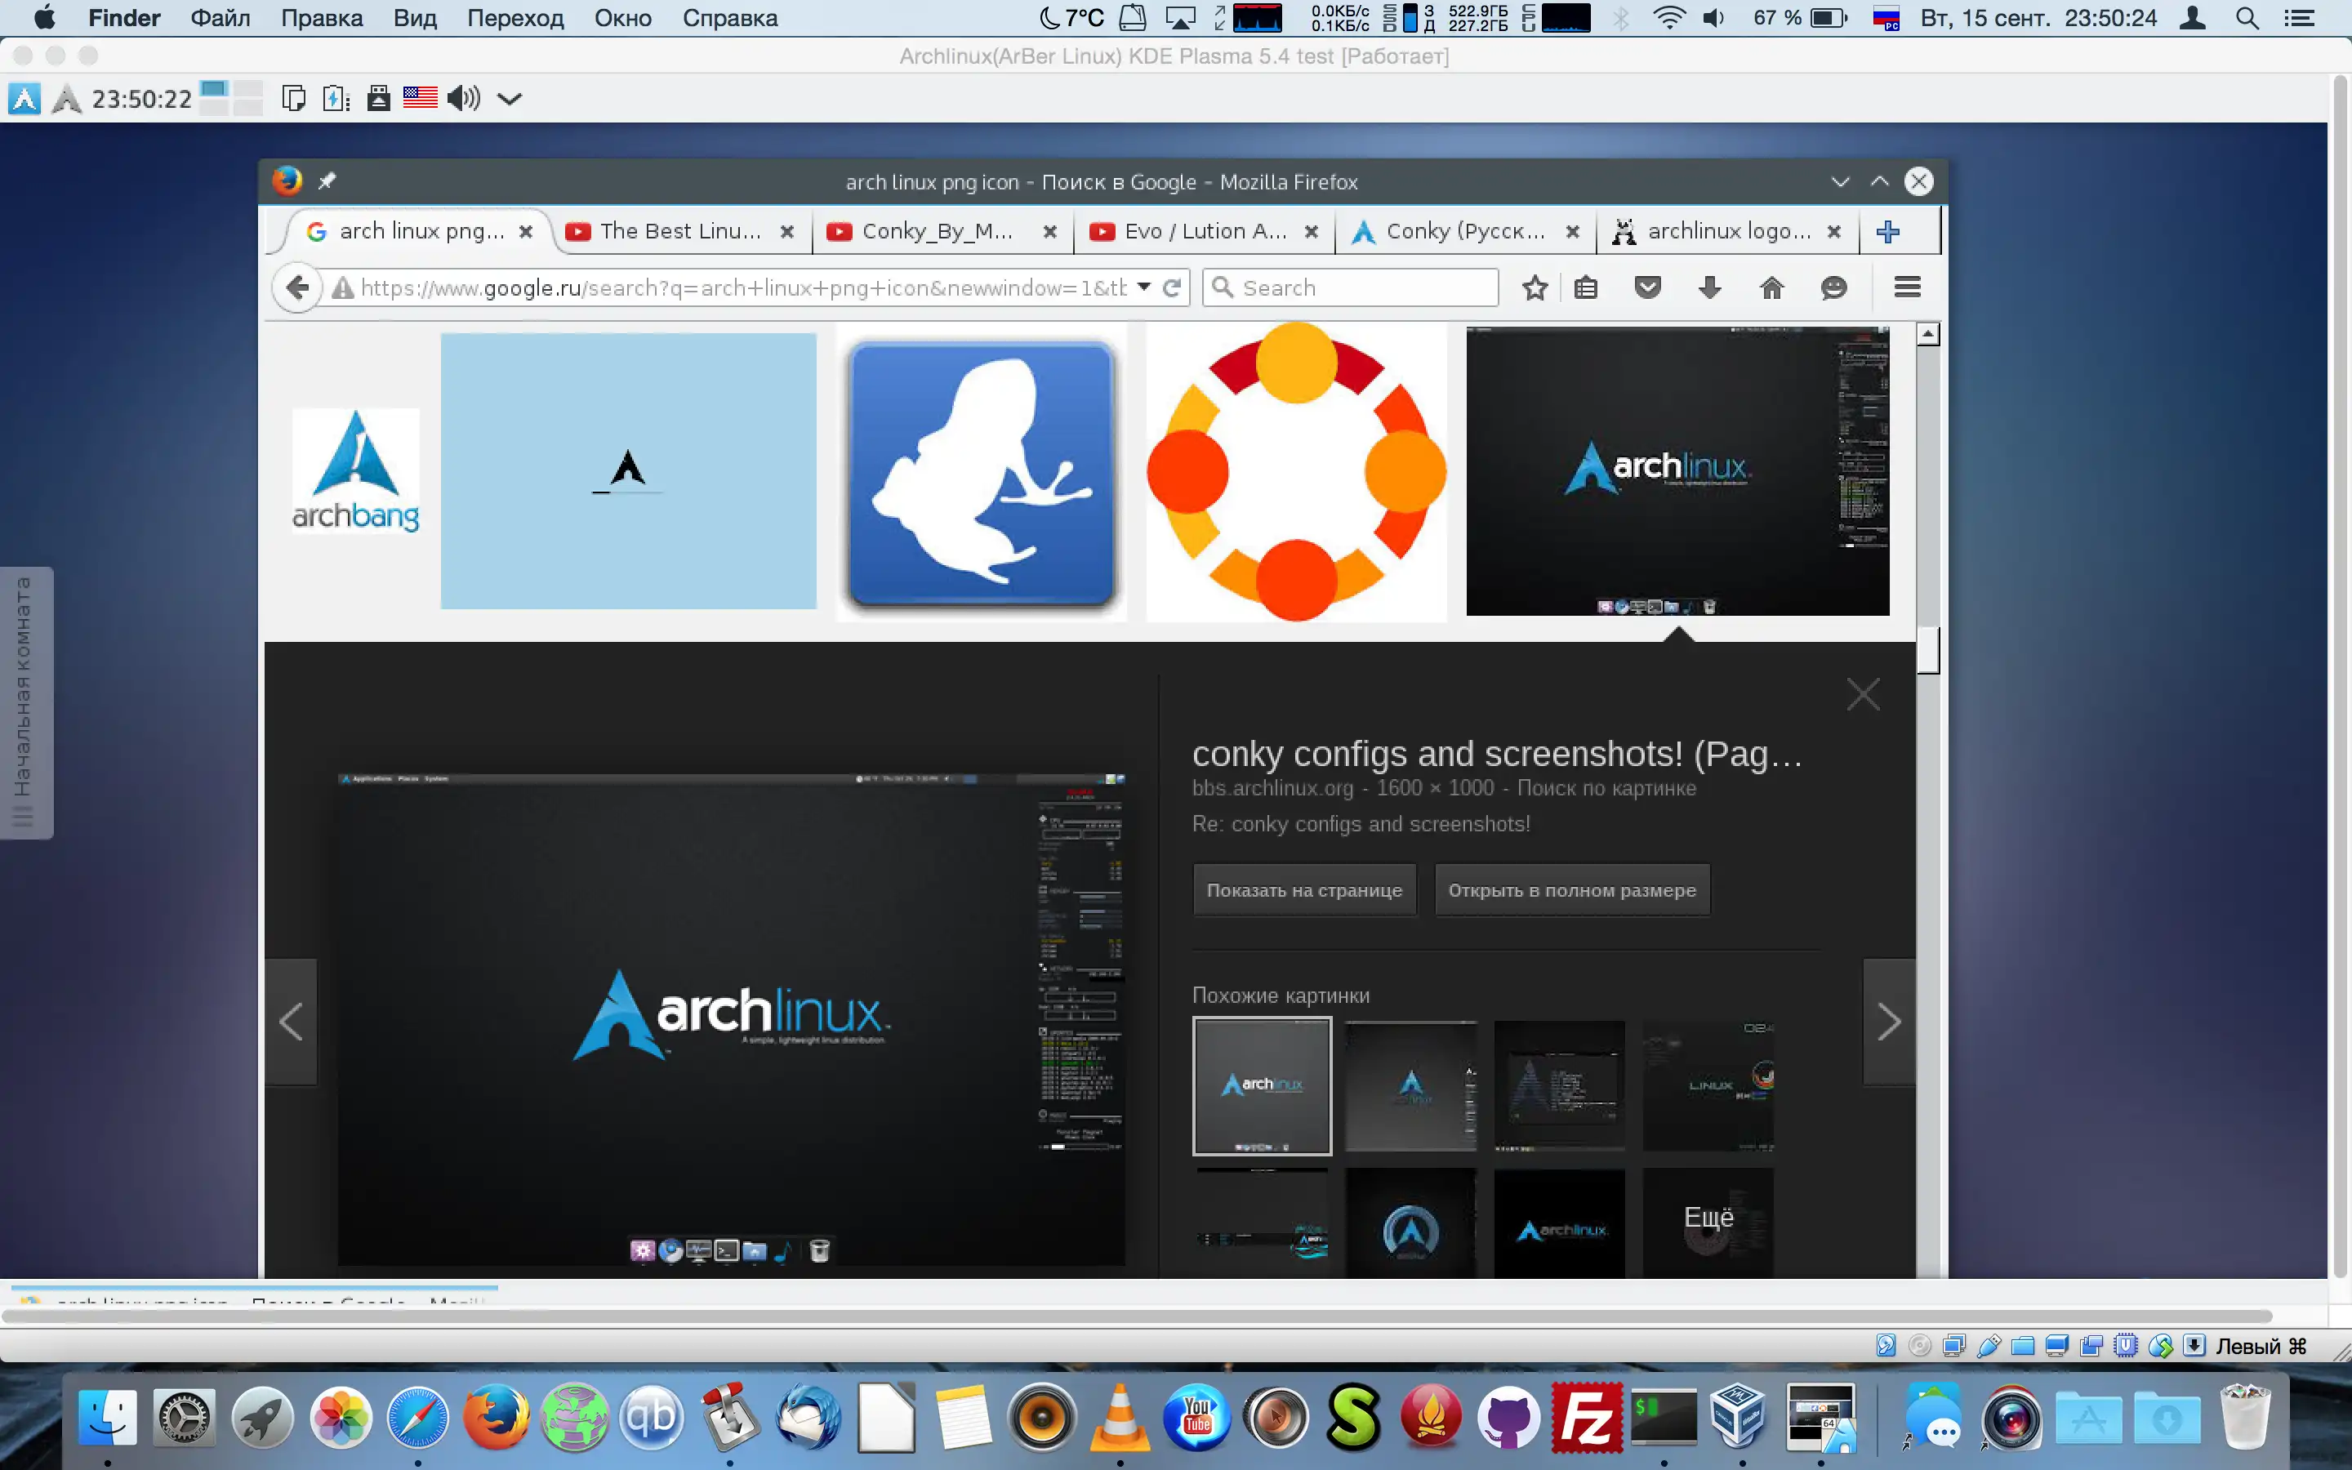The width and height of the screenshot is (2352, 1470).
Task: Open the conky configs and screenshots title link
Action: [x=1497, y=754]
